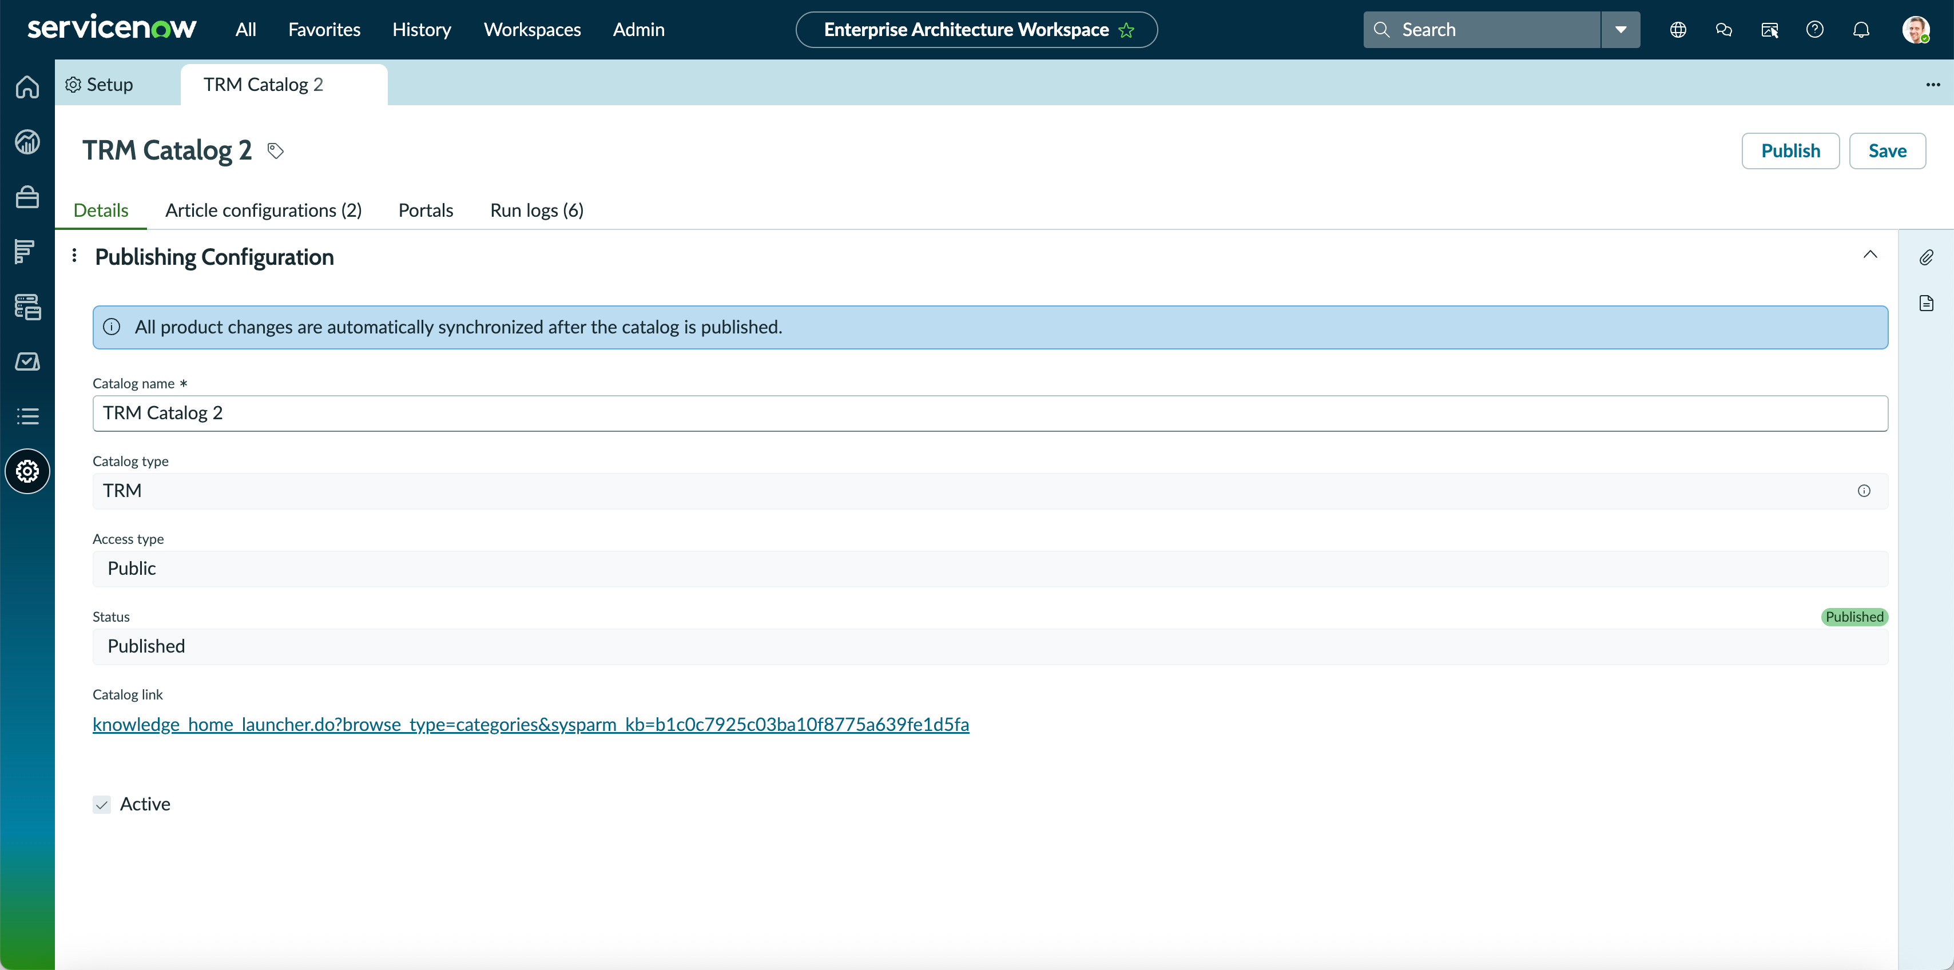Click the green Published status badge
1954x970 pixels.
click(1854, 617)
